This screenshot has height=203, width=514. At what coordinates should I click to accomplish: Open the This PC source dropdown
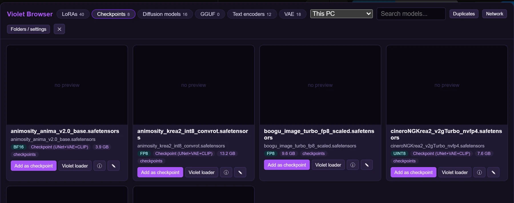tap(342, 14)
